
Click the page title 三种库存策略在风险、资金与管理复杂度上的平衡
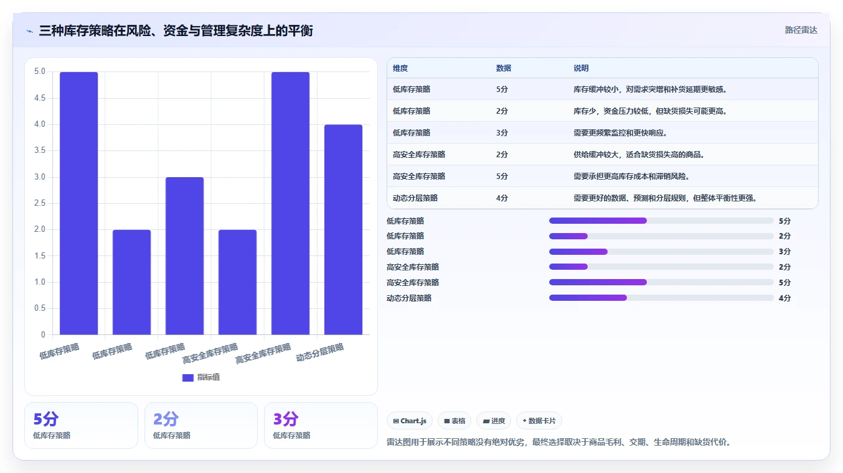[x=176, y=30]
